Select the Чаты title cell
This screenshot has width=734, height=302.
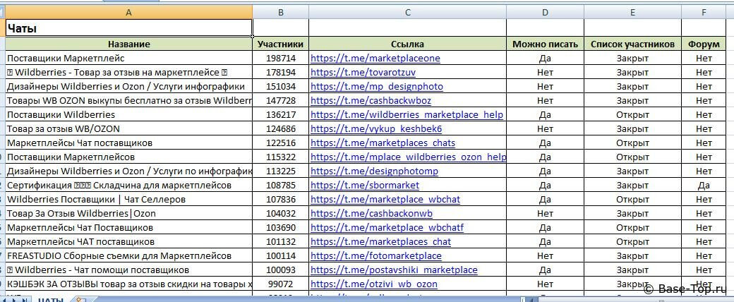pos(128,28)
